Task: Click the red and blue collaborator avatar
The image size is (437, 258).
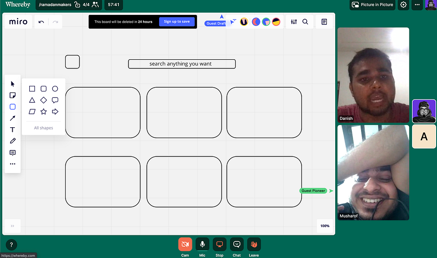Action: click(256, 22)
